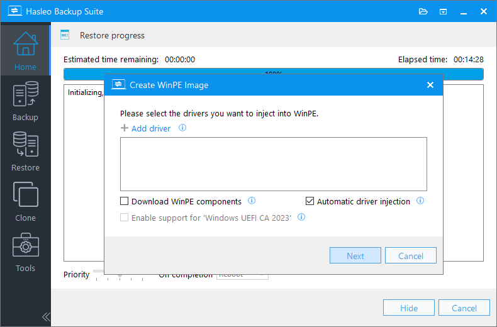The width and height of the screenshot is (497, 327).
Task: Click the plus icon beside Add driver
Action: point(125,128)
